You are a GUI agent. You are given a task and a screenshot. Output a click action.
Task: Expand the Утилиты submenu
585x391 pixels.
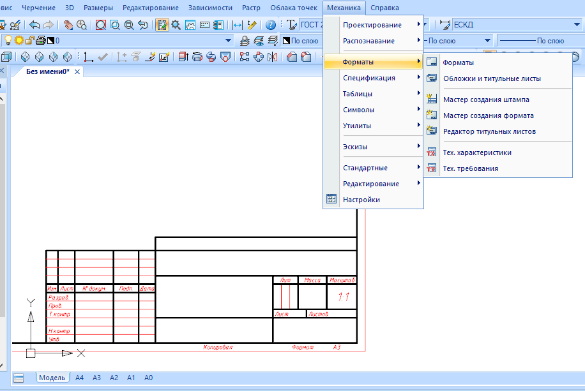374,126
